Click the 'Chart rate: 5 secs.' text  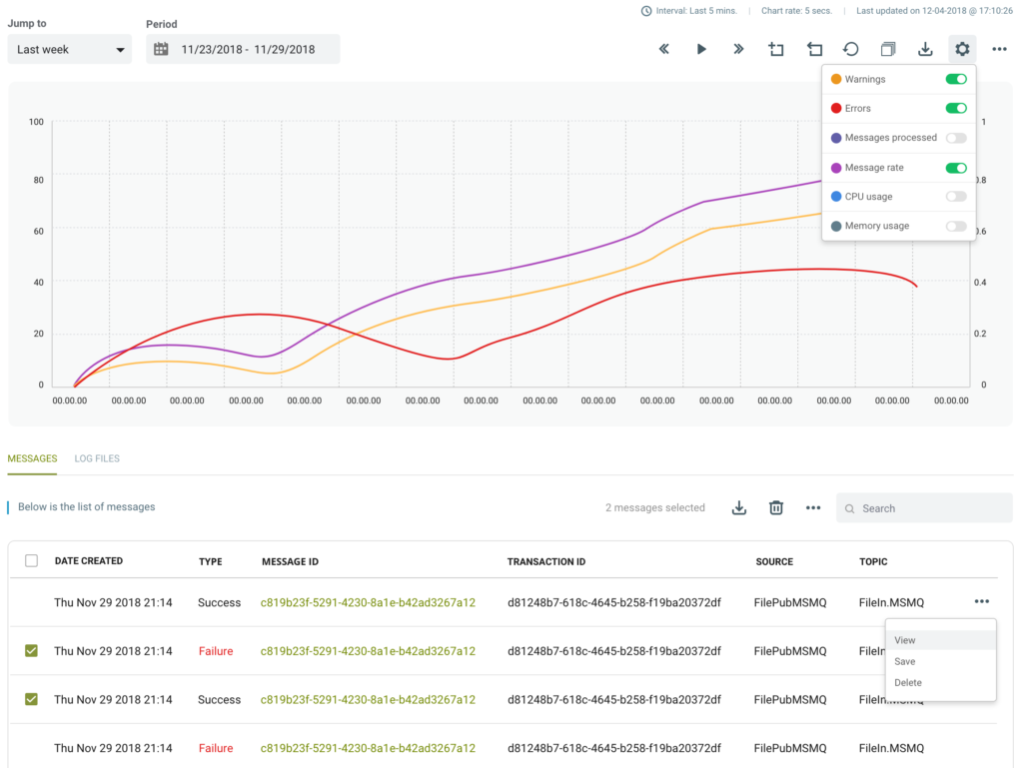tap(796, 10)
